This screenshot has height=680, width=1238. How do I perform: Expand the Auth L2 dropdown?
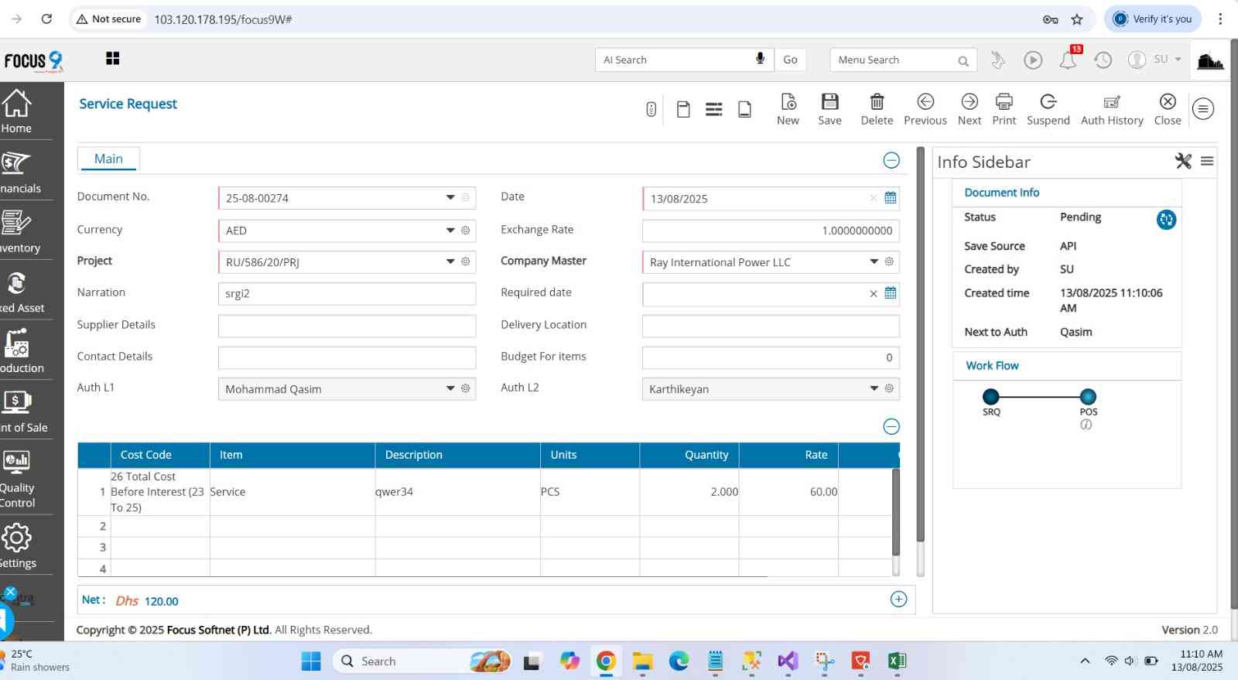pos(874,388)
